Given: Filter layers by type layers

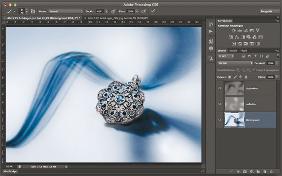Looking at the screenshot, I should coord(255,56).
